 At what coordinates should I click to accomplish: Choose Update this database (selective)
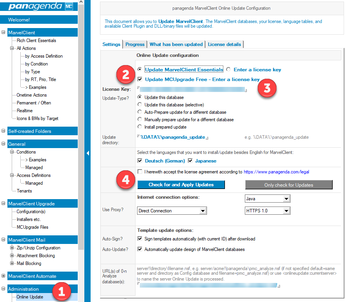[139, 104]
